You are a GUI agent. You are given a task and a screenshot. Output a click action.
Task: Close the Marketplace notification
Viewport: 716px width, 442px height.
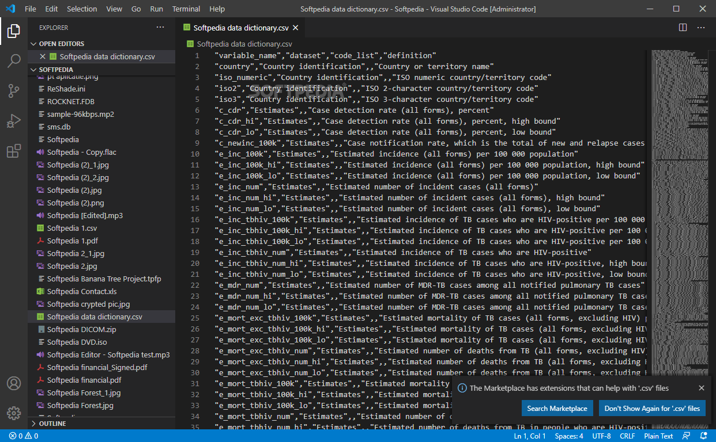pos(702,388)
